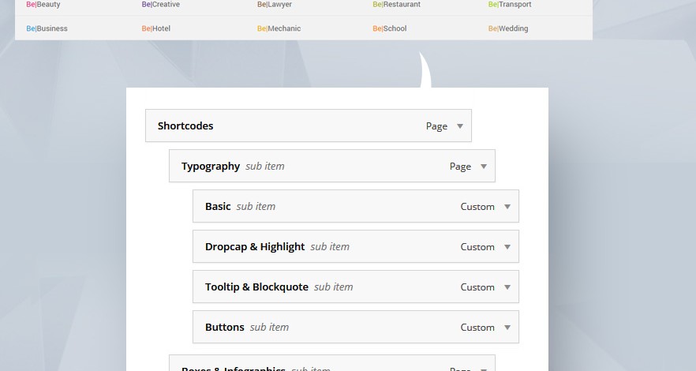The image size is (696, 371).
Task: Select the Shortcodes menu item title
Action: click(x=185, y=126)
